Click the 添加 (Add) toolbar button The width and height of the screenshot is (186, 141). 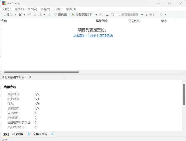[x=7, y=15]
